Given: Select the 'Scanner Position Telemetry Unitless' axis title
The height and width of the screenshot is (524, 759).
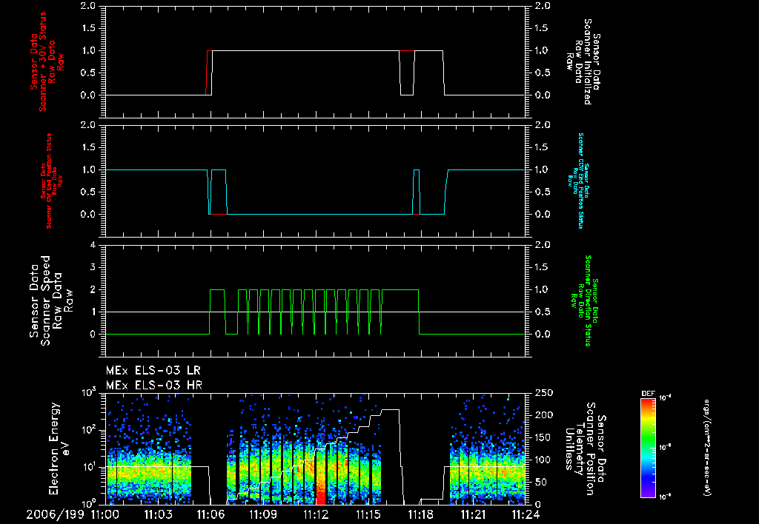Looking at the screenshot, I should (x=585, y=448).
